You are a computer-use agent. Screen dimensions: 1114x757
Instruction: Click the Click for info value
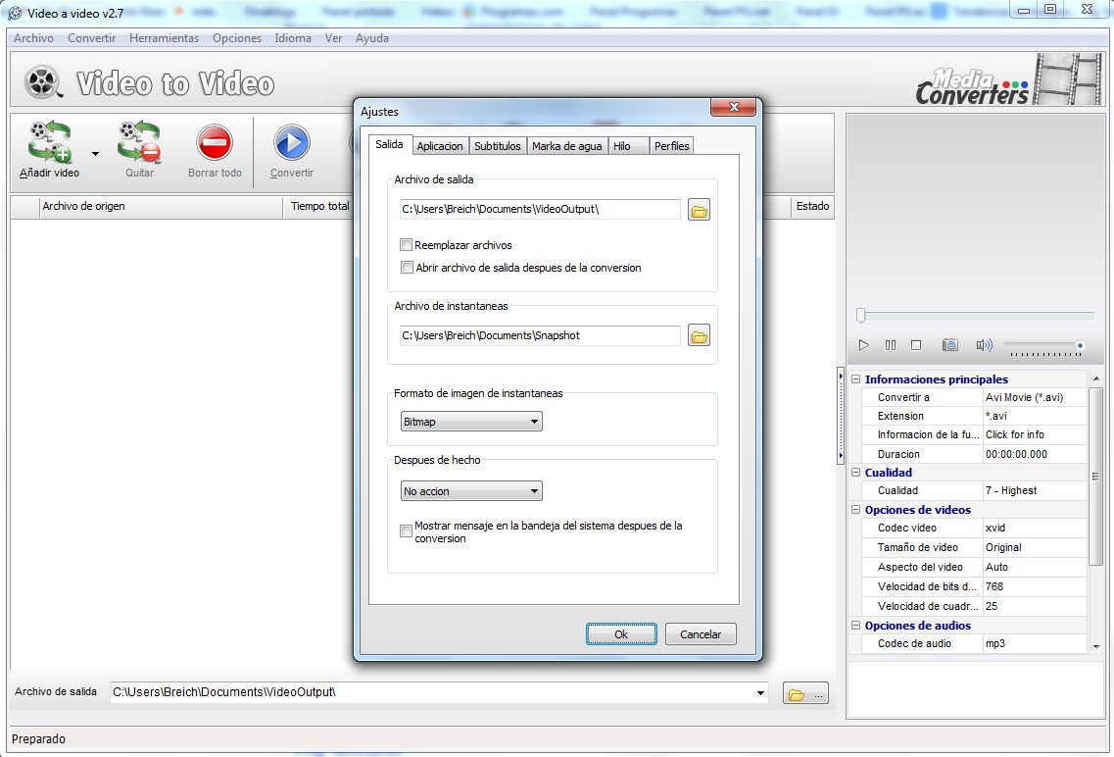1035,434
